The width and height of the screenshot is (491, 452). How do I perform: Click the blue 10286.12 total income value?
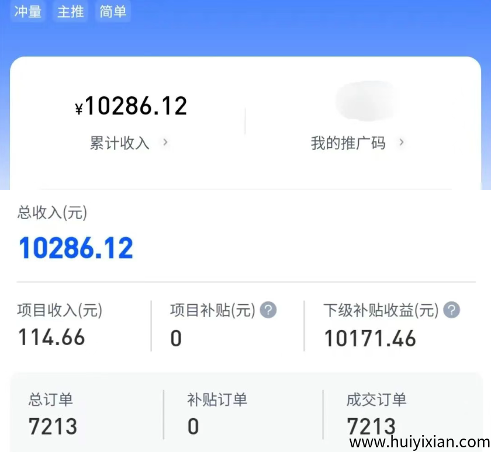(76, 248)
